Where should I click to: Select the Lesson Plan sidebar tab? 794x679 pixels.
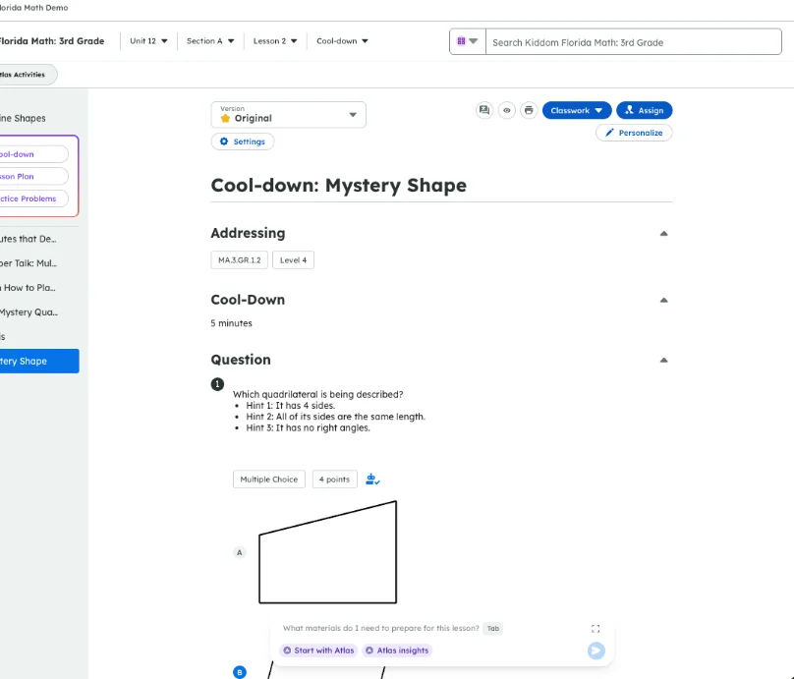pyautogui.click(x=32, y=176)
